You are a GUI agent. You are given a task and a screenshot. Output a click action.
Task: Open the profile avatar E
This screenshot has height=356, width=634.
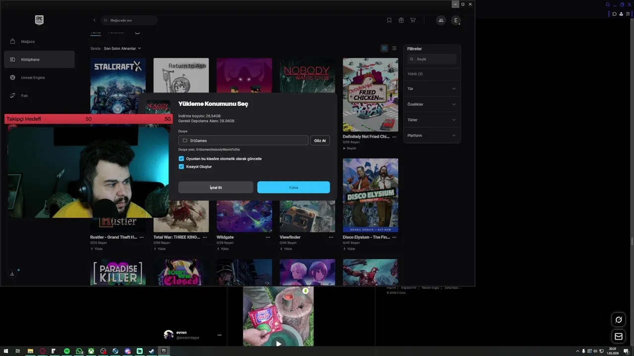click(x=456, y=20)
